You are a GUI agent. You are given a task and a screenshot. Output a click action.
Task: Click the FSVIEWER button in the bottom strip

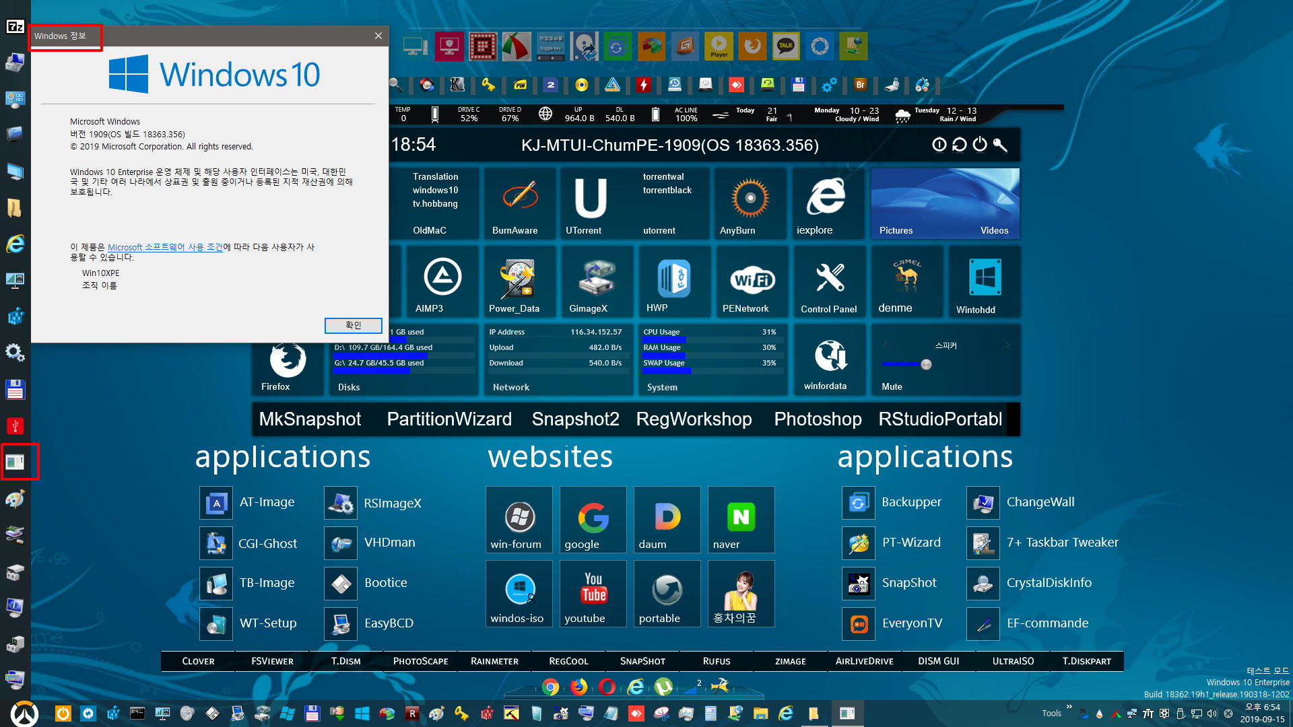click(x=272, y=661)
